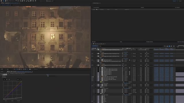Select the shadow layer in the timeline
184x103 pixels.
coord(105,90)
